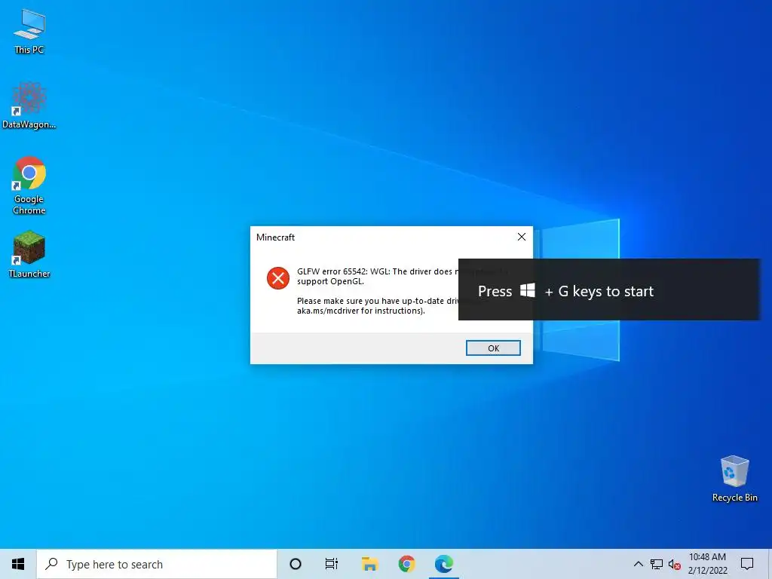Select the Google Chrome desktop shortcut
The image size is (772, 579).
point(29,185)
